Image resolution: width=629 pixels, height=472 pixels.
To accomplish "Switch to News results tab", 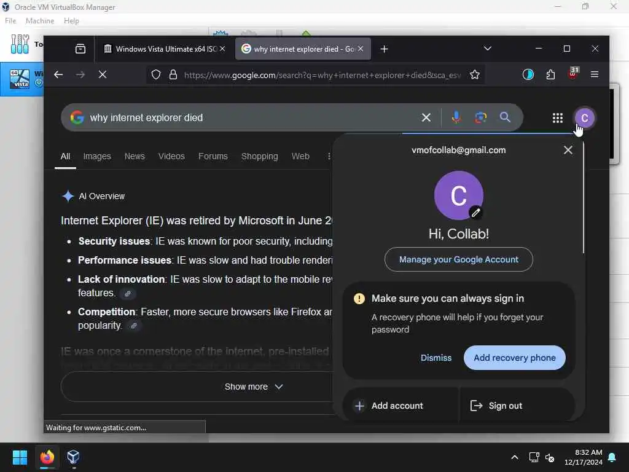I will click(x=135, y=157).
